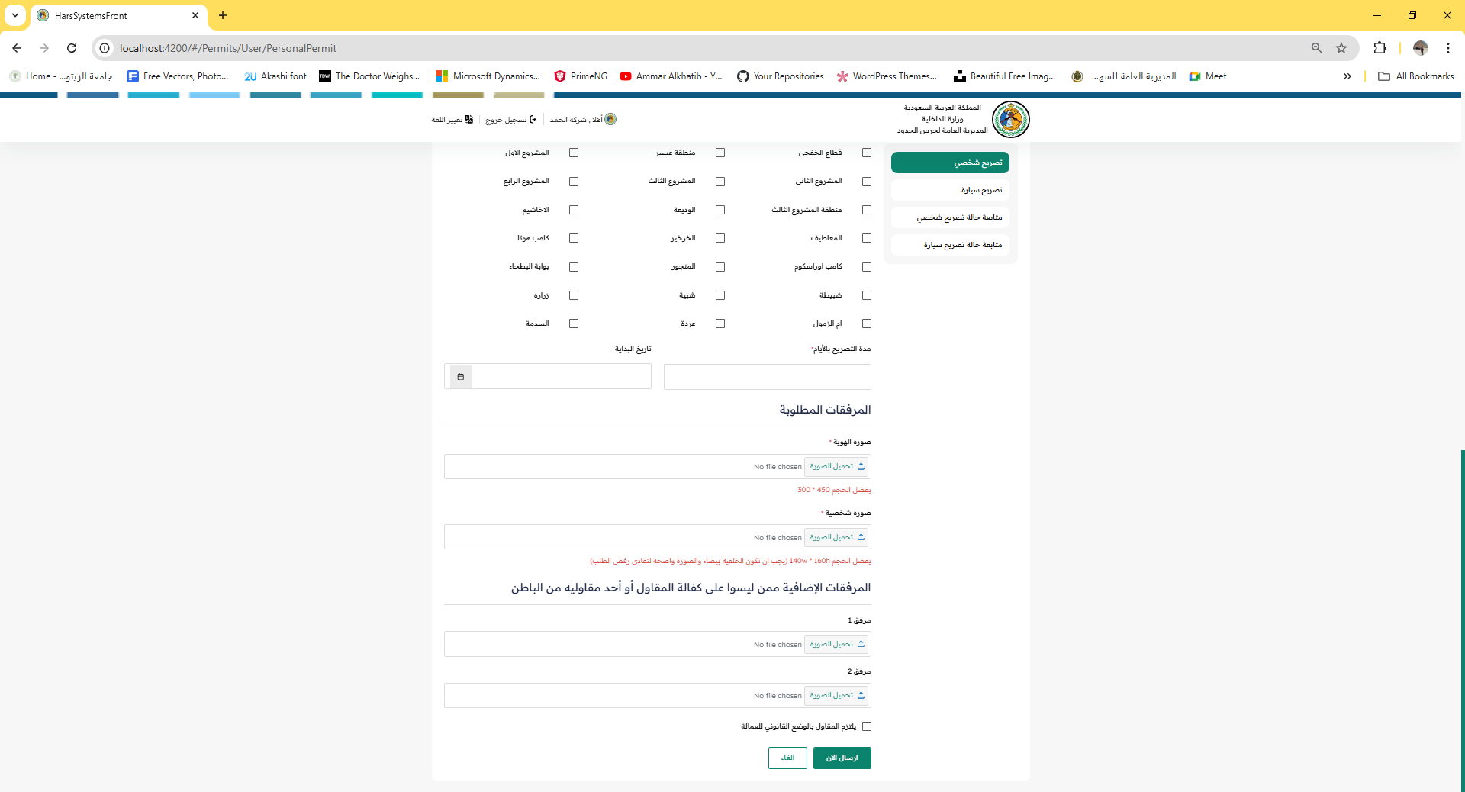Viewport: 1465px width, 792px height.
Task: Open Chrome extensions puzzle icon
Action: pyautogui.click(x=1380, y=48)
